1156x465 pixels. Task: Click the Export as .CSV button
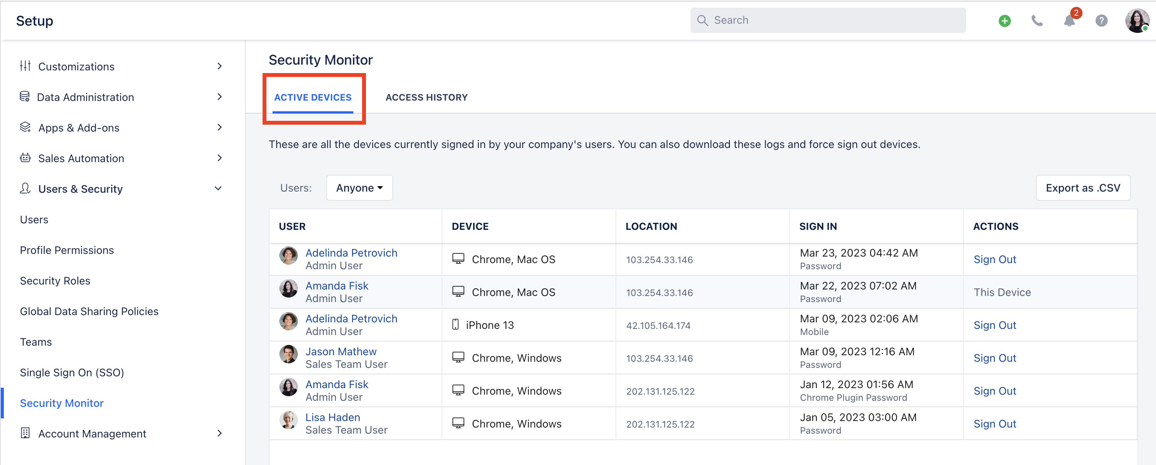tap(1083, 187)
